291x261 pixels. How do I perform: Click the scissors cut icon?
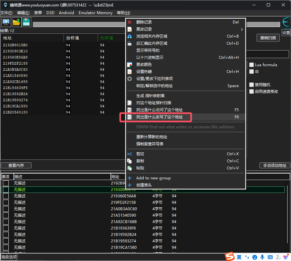(x=130, y=154)
